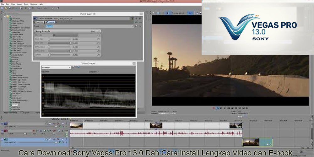Toggle animate clock for Input start

click(x=98, y=39)
